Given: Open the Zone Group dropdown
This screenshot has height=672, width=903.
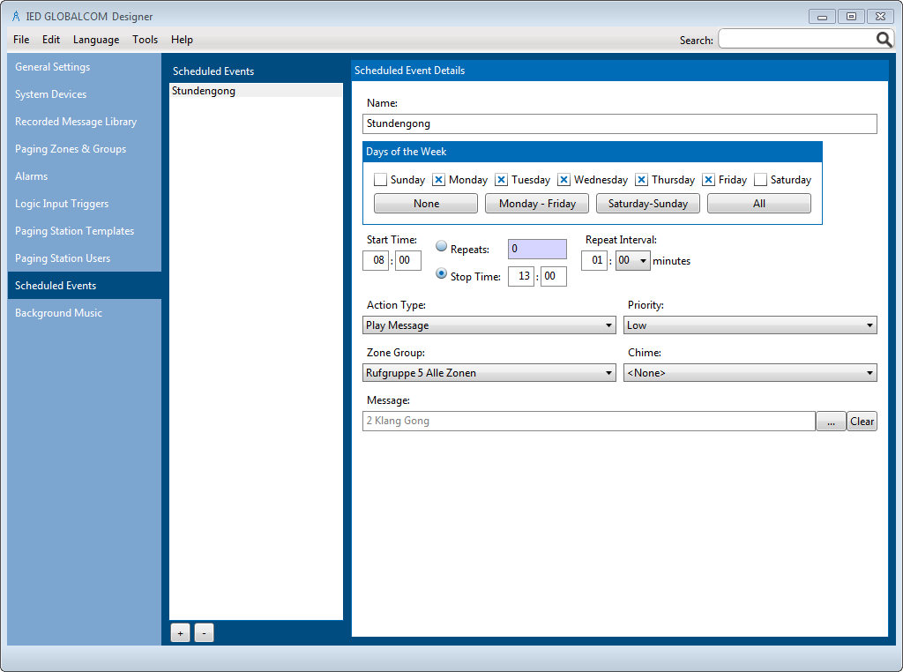Looking at the screenshot, I should pos(489,373).
